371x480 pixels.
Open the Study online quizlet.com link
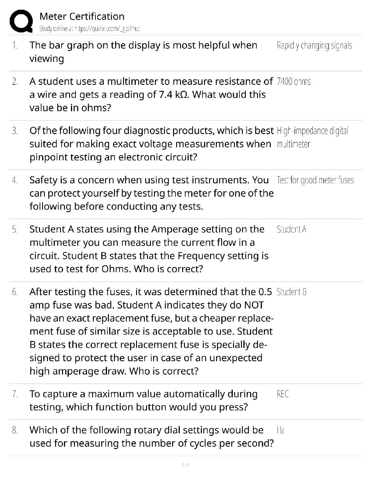coord(90,29)
